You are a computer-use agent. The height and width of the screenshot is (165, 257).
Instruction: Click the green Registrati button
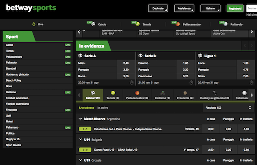[235, 9]
